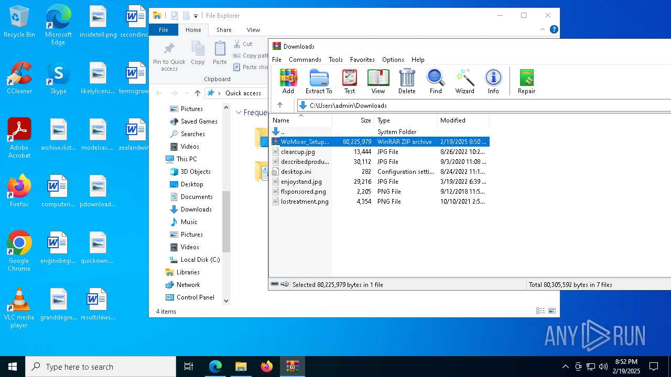Open Recycle Bin desktop icon

click(x=19, y=22)
